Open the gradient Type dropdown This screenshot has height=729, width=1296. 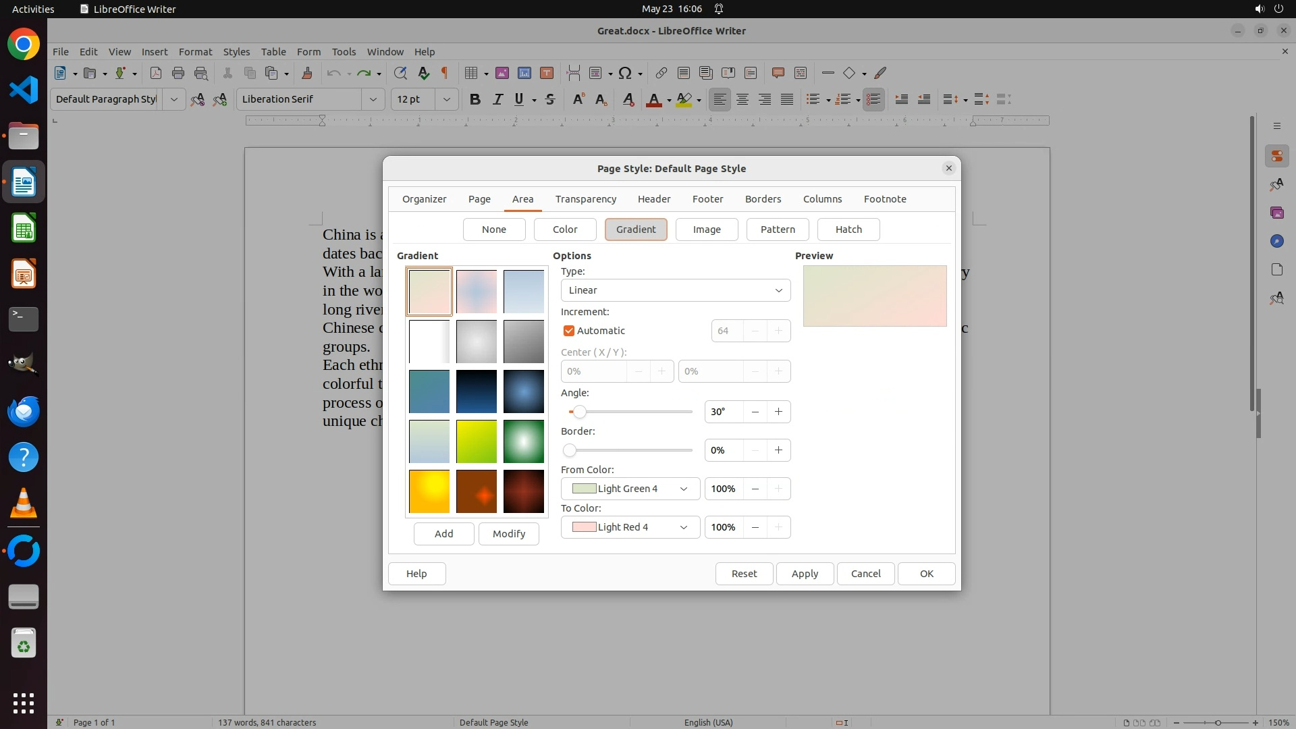click(675, 290)
